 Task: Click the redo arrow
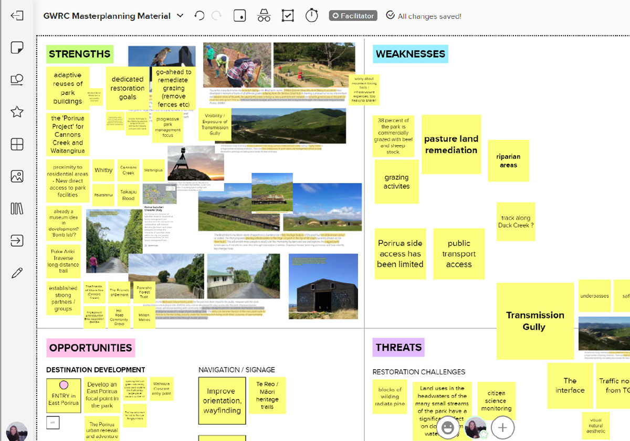tap(216, 16)
